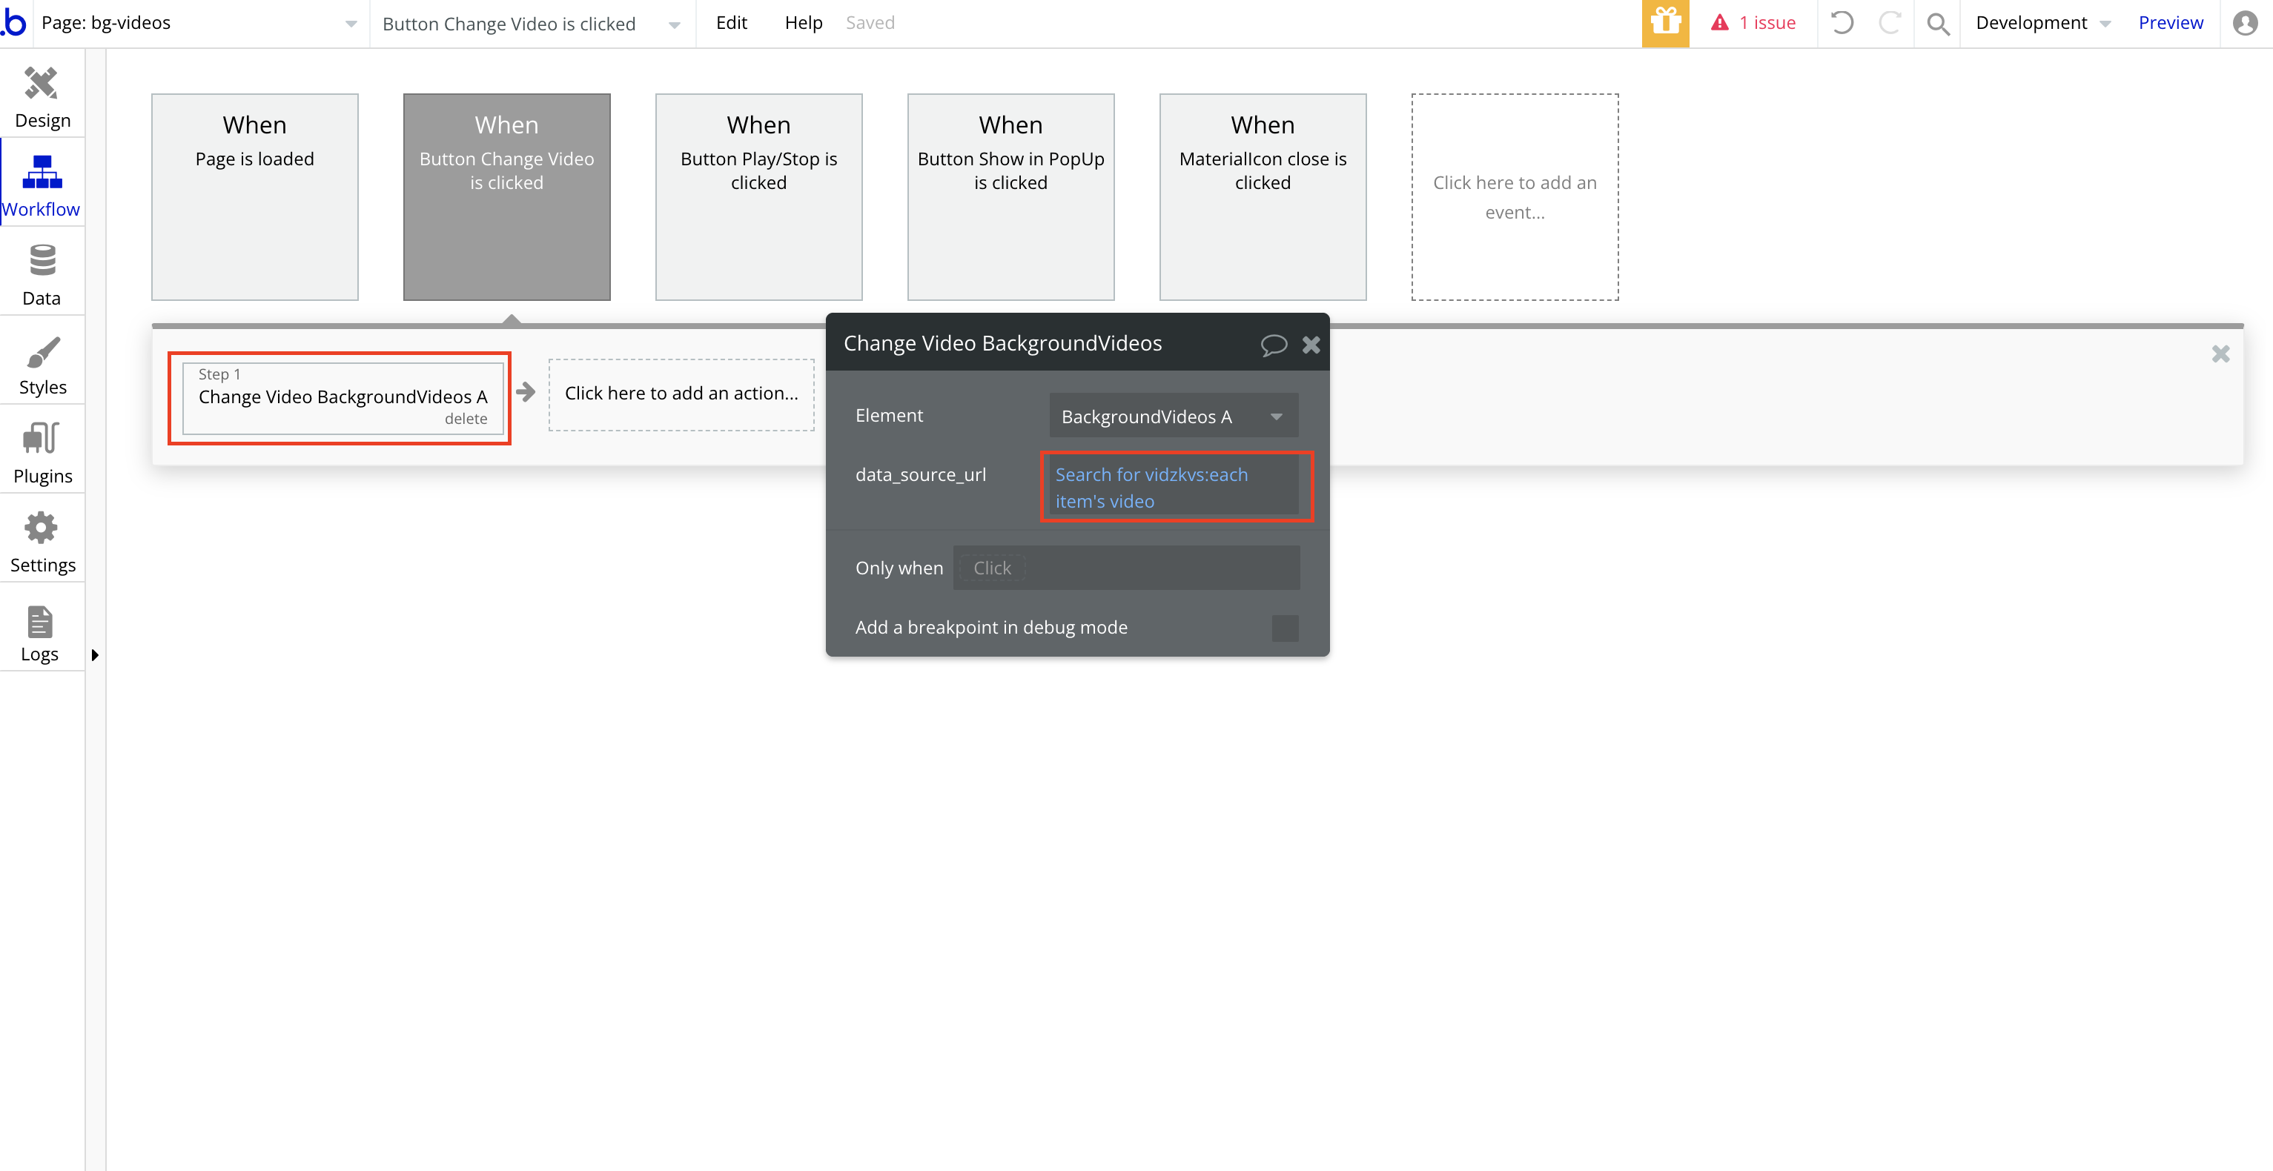Click the data_source_url label
Screen dimensions: 2273x1171
pyautogui.click(x=920, y=475)
